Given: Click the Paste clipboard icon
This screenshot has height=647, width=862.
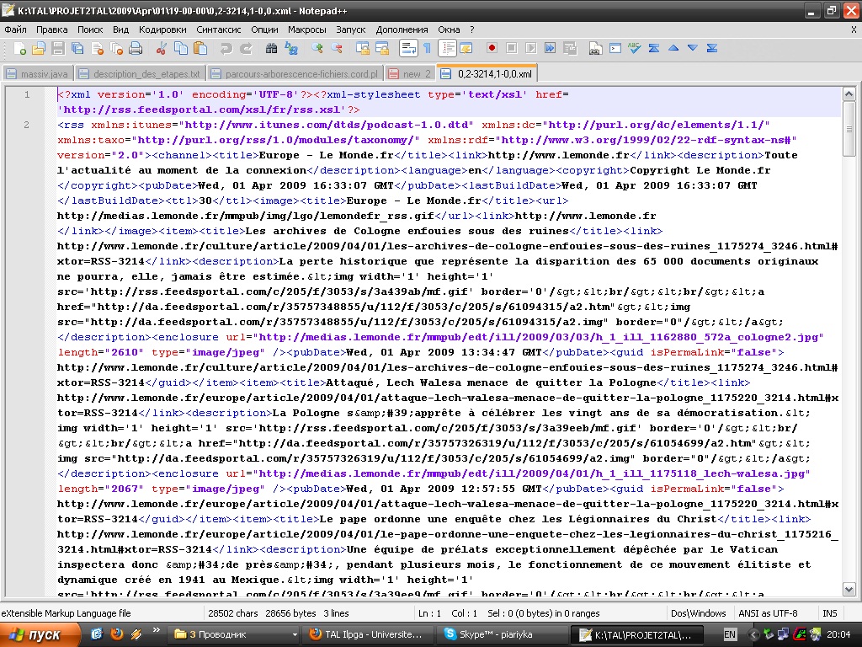Looking at the screenshot, I should pyautogui.click(x=200, y=49).
